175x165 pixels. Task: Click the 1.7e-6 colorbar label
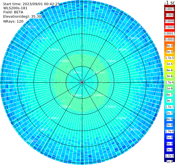tap(170, 82)
